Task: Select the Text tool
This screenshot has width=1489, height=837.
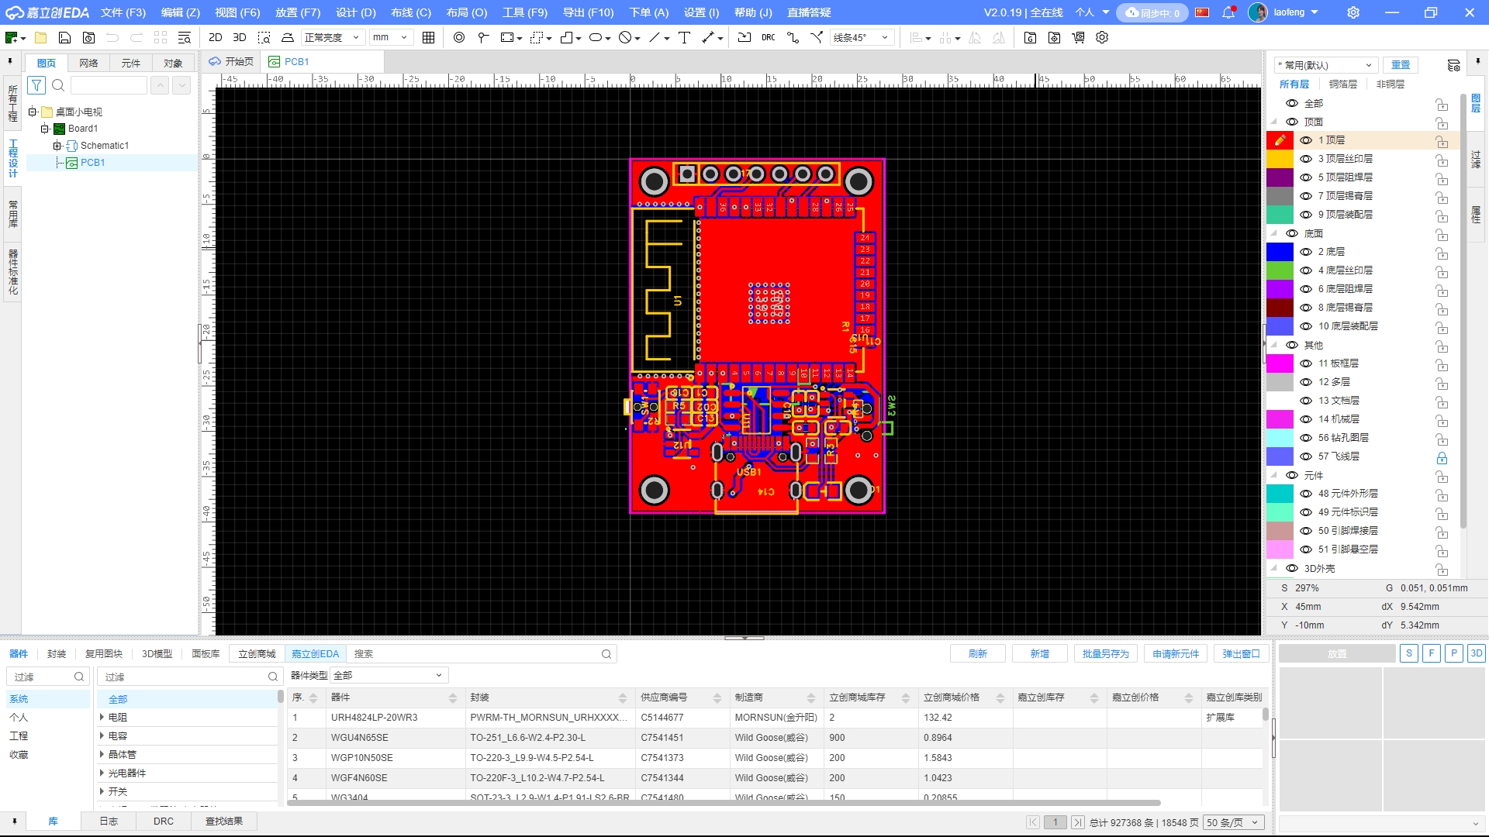Action: pos(684,37)
